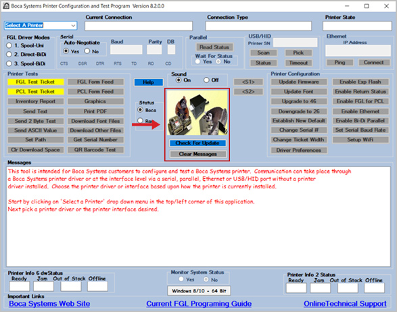Open the Select A Printer dropdown

click(x=41, y=25)
